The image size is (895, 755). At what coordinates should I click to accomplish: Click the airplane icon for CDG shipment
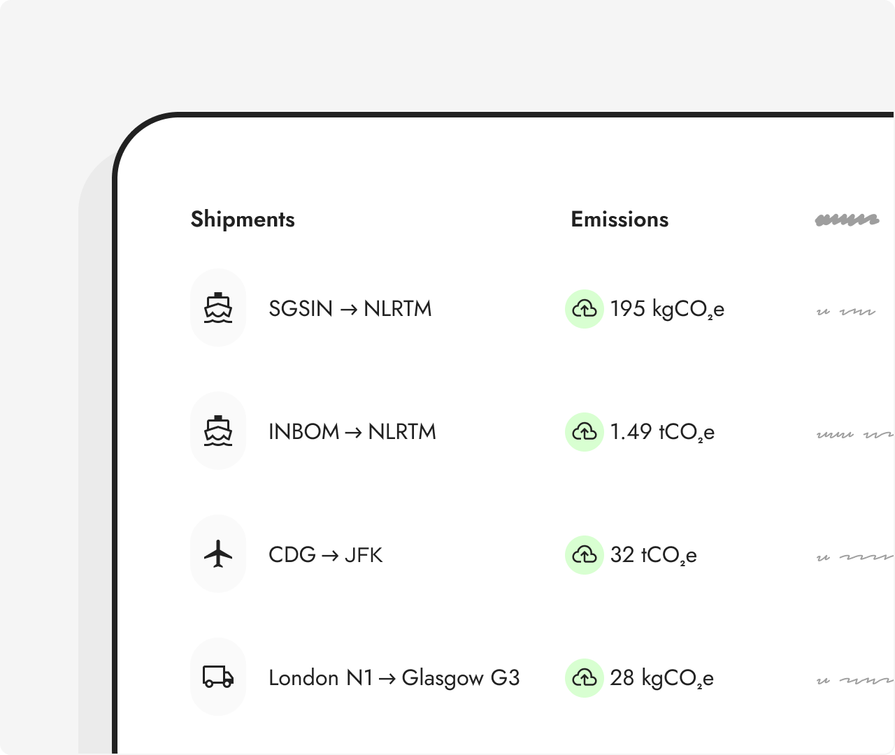(218, 554)
